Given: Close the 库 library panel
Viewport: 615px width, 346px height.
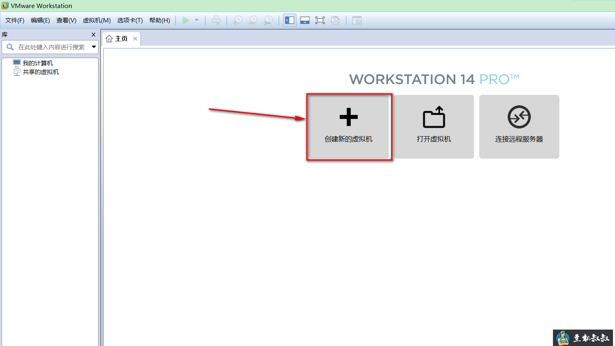Looking at the screenshot, I should [x=94, y=35].
